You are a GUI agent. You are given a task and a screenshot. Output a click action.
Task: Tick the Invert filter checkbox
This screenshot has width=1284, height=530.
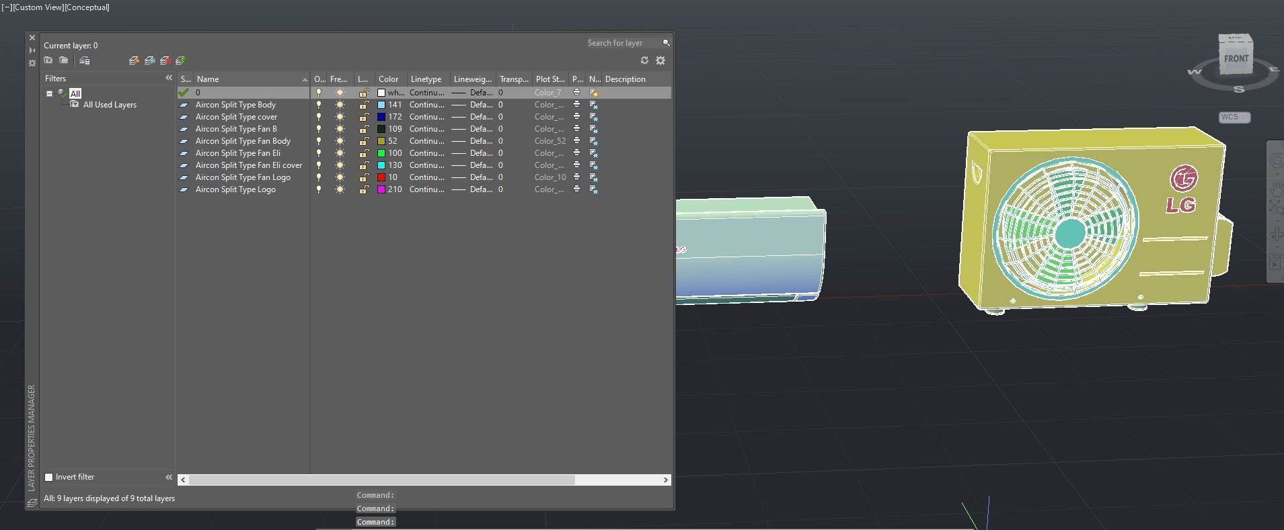point(48,477)
